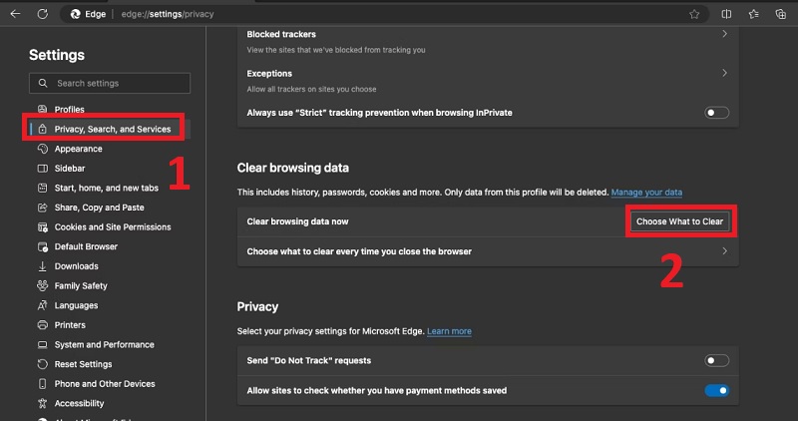
Task: Click the Choose What to Clear button
Action: [679, 220]
